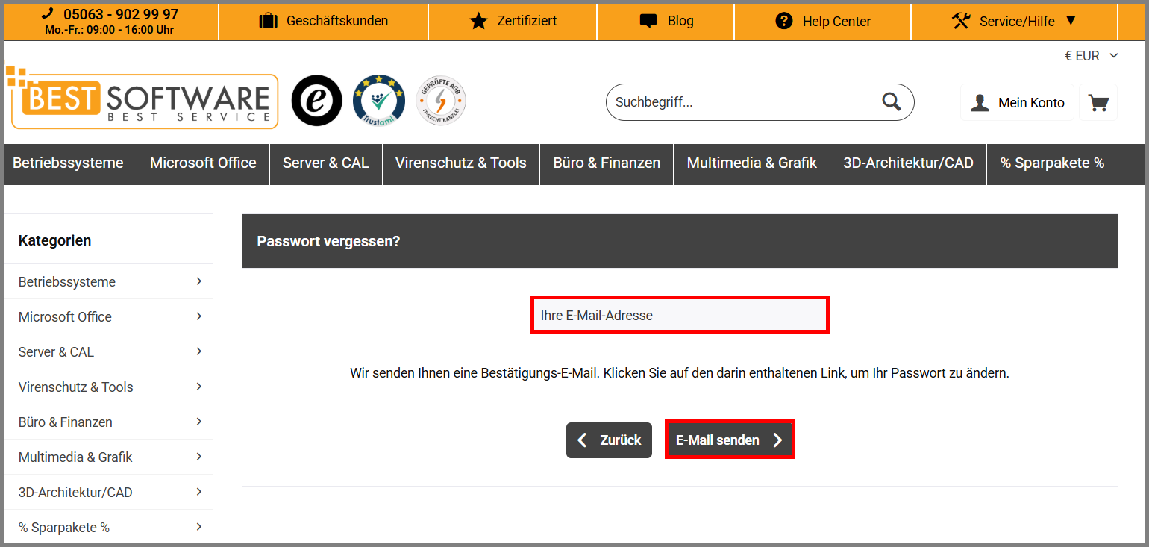Expand Büro & Finanzen sidebar chevron
1149x547 pixels.
click(199, 422)
